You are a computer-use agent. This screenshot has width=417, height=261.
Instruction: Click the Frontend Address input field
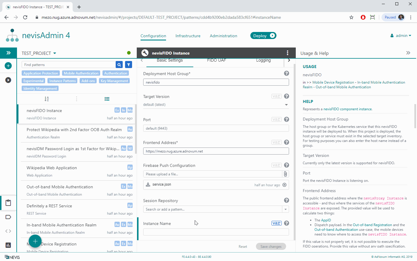click(216, 151)
